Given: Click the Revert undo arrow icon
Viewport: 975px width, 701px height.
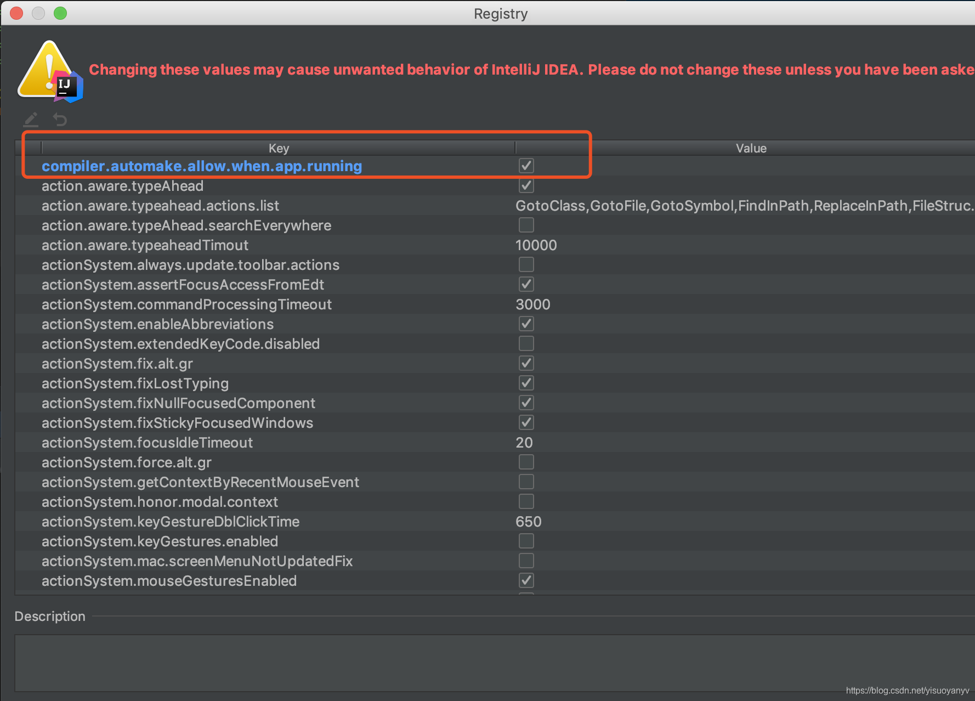Looking at the screenshot, I should (x=60, y=119).
